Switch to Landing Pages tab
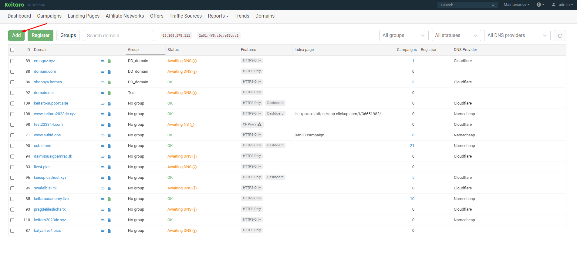 tap(84, 16)
